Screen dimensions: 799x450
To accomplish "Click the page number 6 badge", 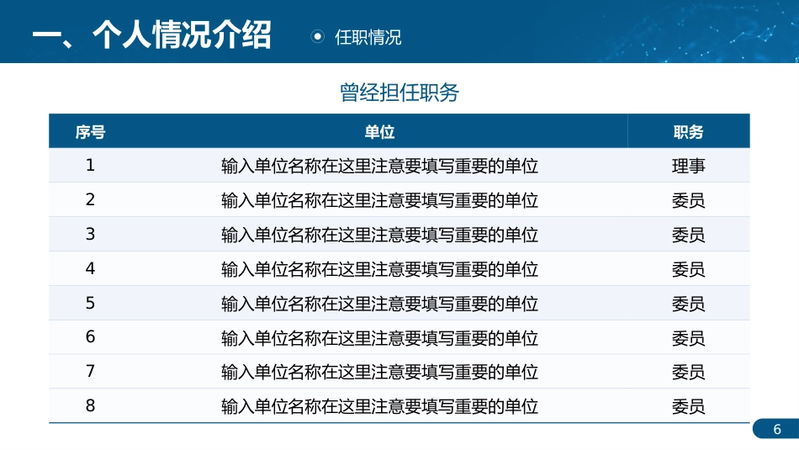I will pos(776,429).
